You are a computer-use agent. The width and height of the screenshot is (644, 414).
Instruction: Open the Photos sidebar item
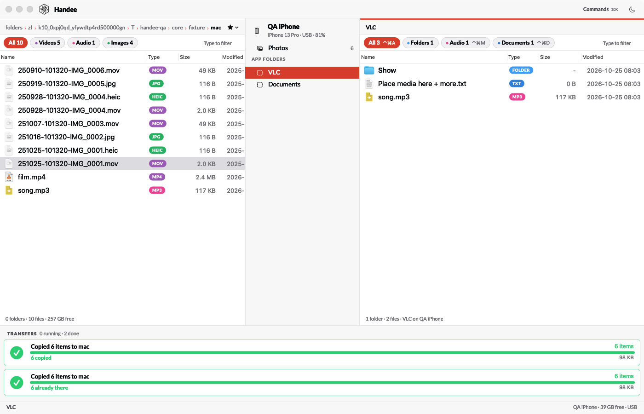(x=302, y=48)
